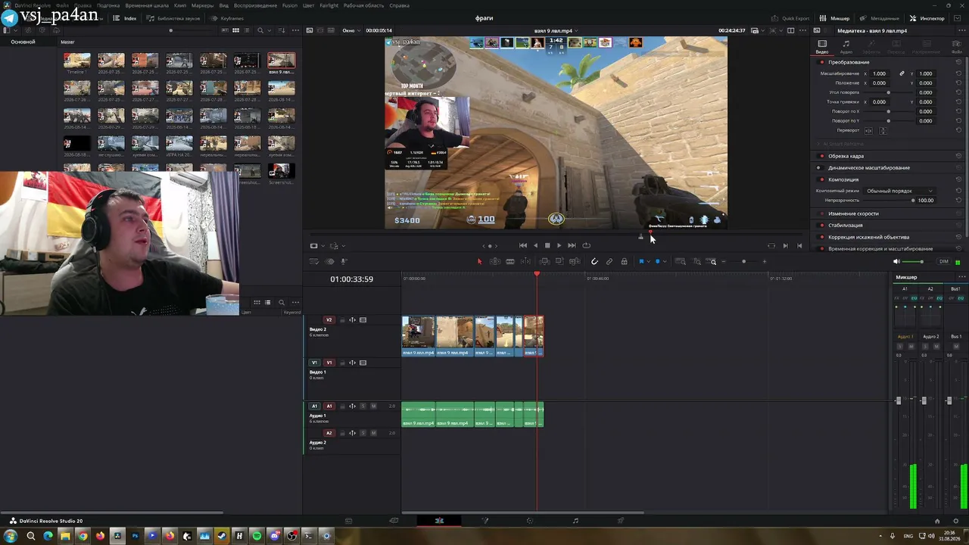969x545 pixels.
Task: Expand flag color dropdown arrow
Action: pos(649,262)
